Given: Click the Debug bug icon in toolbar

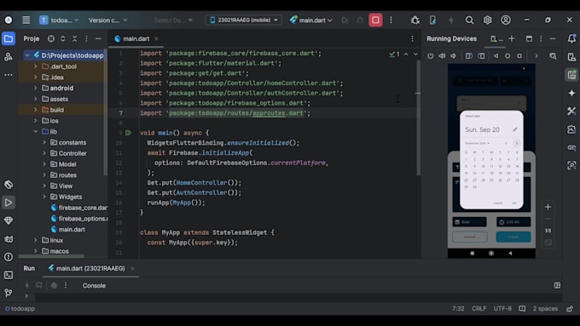Looking at the screenshot, I should click(415, 20).
